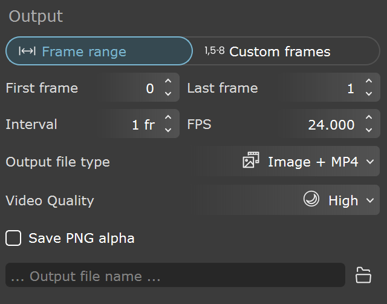Switch to Custom frames mode
387x304 pixels.
[286, 51]
